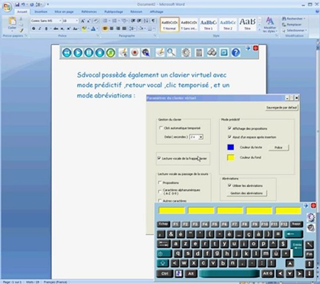The height and width of the screenshot is (284, 320).
Task: Click the first yellow prediction box on the keyboard
Action: 171,210
